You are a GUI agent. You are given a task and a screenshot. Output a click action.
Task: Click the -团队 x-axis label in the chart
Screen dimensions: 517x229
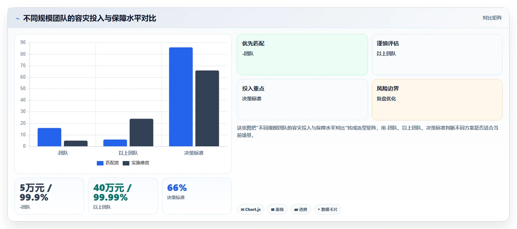click(x=63, y=153)
